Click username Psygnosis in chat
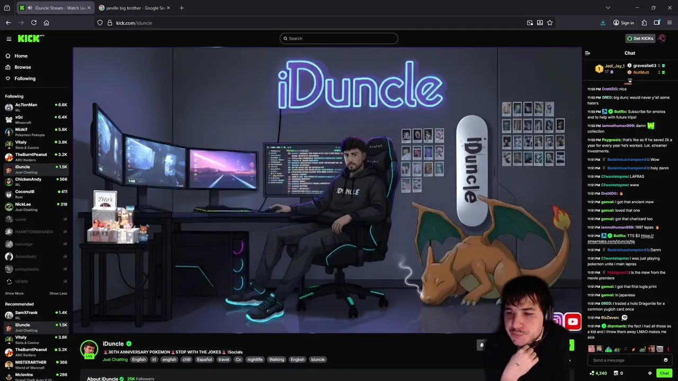The image size is (678, 381). (611, 140)
